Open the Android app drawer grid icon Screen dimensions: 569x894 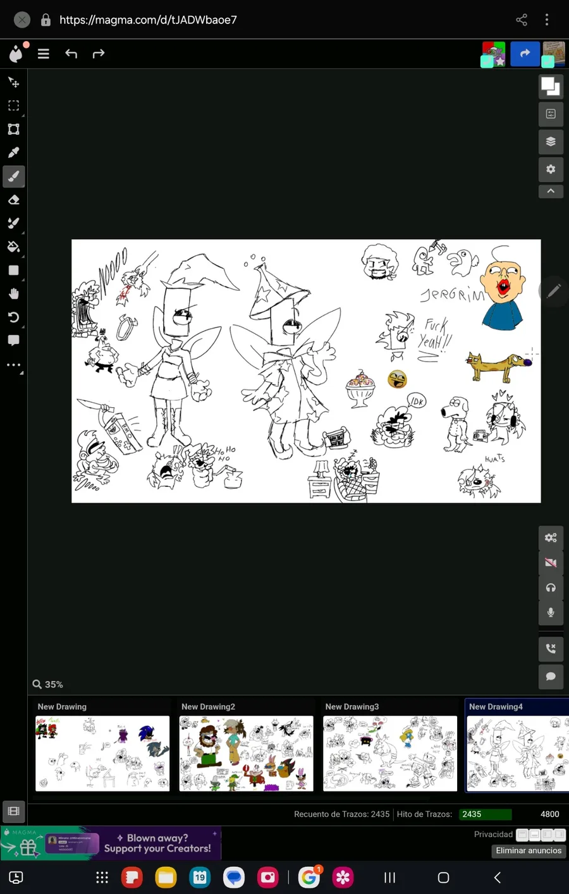102,877
